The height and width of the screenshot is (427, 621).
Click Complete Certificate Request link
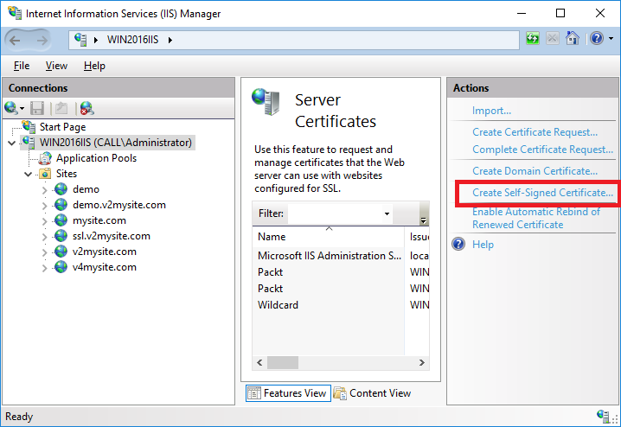click(542, 150)
